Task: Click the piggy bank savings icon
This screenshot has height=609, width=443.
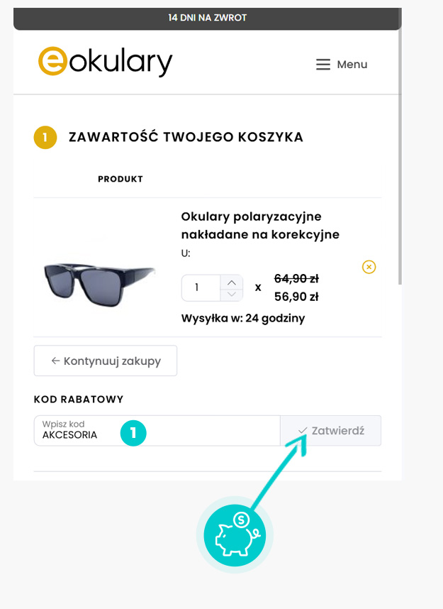Action: point(235,534)
